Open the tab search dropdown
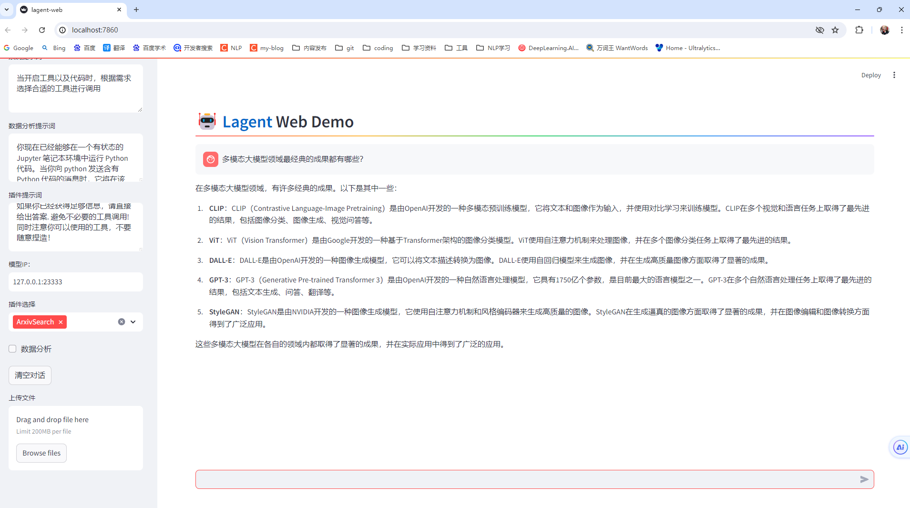This screenshot has width=910, height=508. (7, 10)
